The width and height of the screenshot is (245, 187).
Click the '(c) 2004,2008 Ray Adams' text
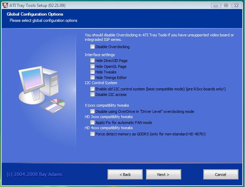(x=35, y=175)
